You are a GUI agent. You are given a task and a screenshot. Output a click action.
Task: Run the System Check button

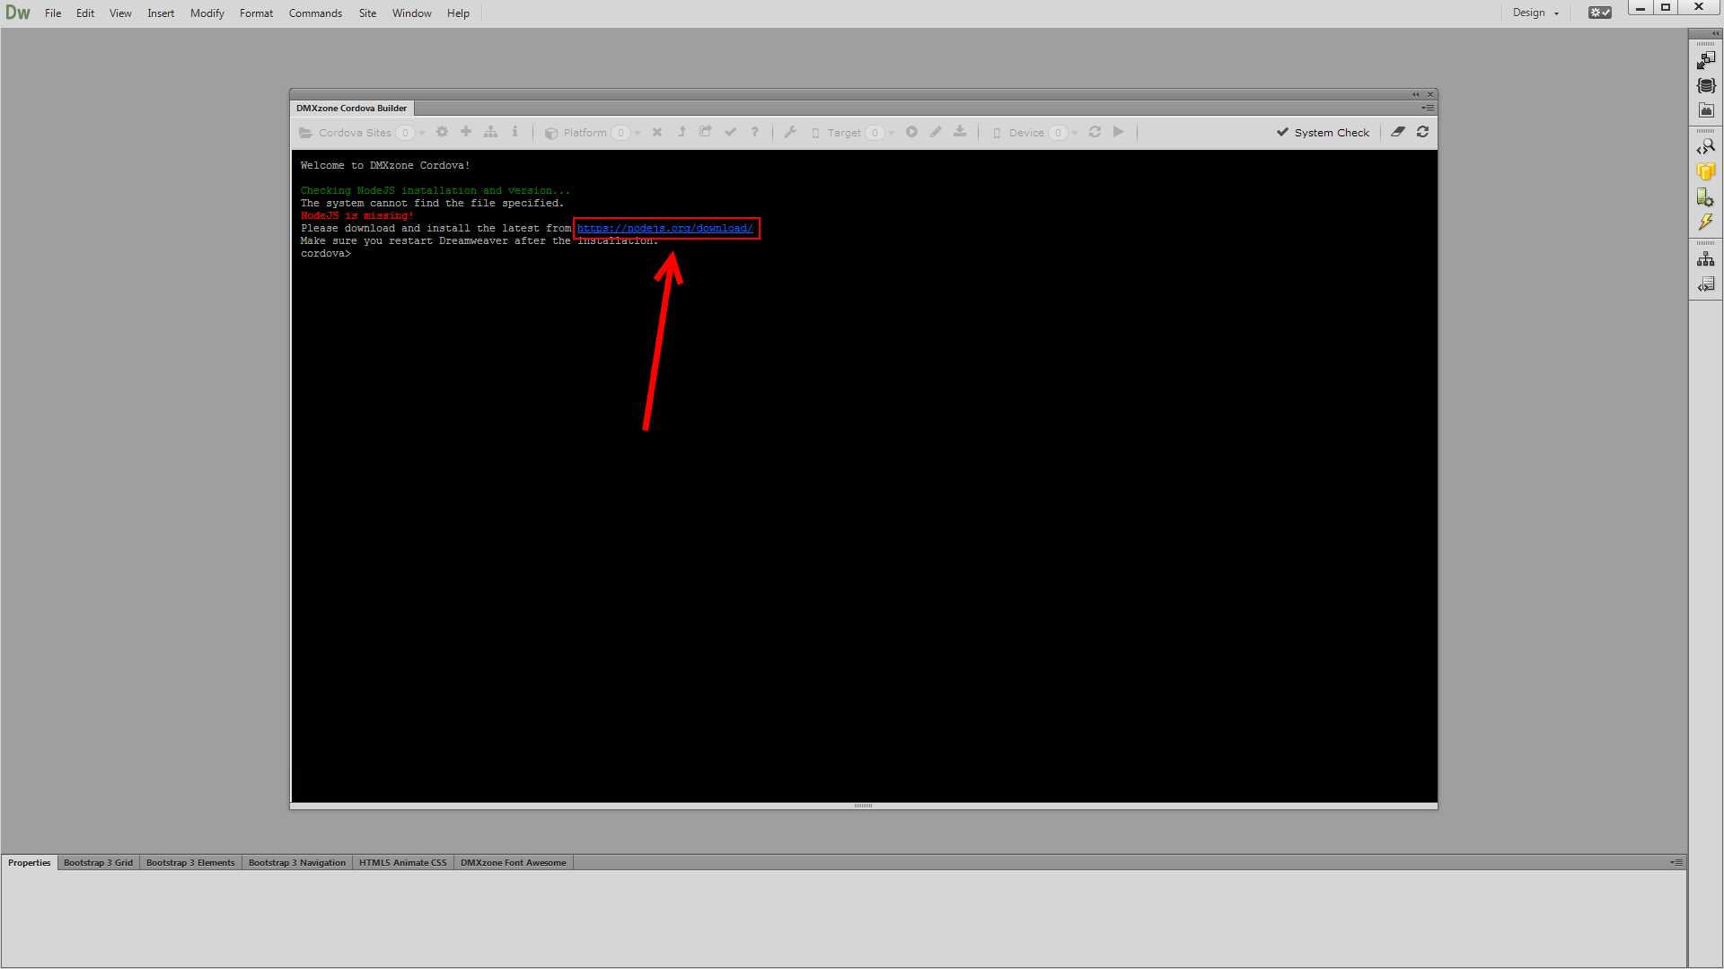tap(1324, 133)
